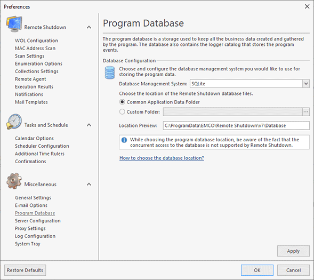
Task: Open Log Configuration
Action: [x=35, y=236]
